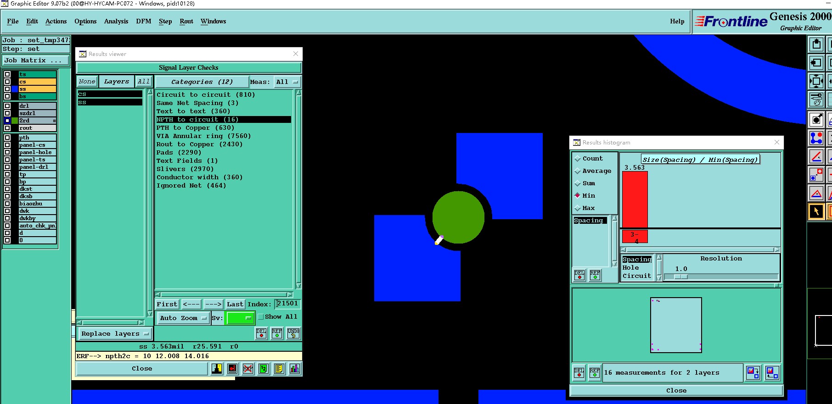Open the Replace layers dropdown

click(114, 334)
